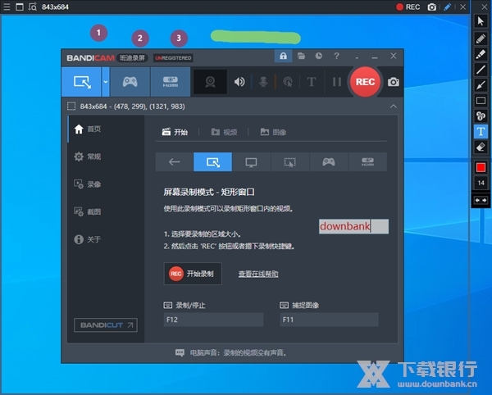Viewport: 492px width, 395px height.
Task: Collapse the panel with the chevron arrow
Action: pos(393,107)
